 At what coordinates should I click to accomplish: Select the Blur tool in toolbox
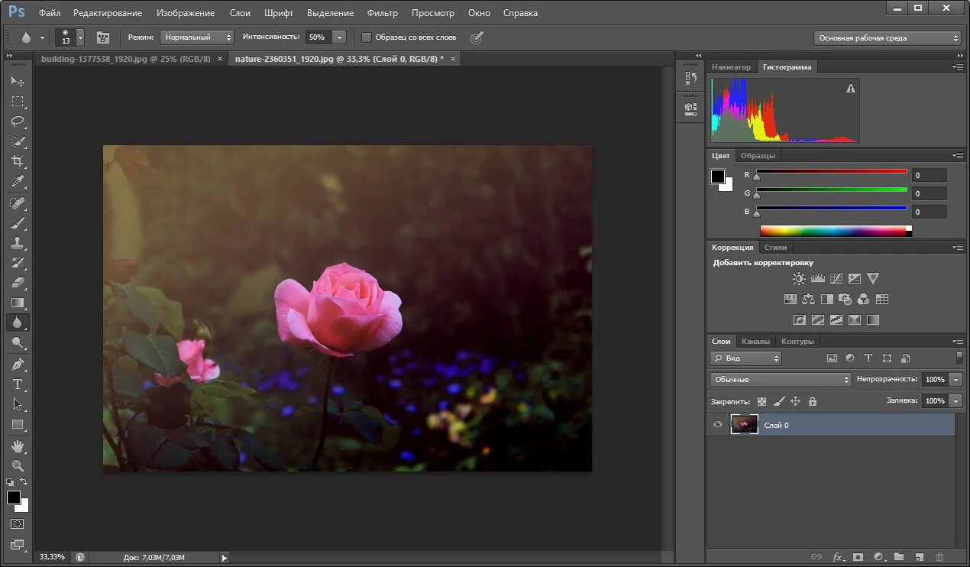[18, 323]
